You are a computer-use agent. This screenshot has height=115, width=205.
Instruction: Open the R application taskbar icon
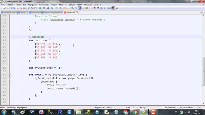(60, 112)
